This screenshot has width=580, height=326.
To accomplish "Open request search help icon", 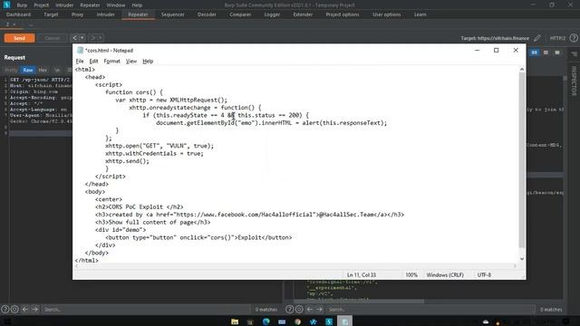I will 5,310.
